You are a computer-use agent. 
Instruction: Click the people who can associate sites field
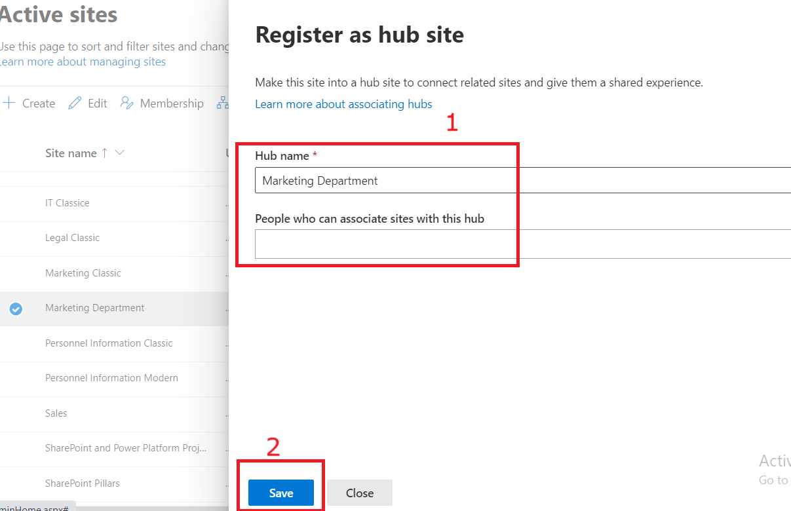522,244
